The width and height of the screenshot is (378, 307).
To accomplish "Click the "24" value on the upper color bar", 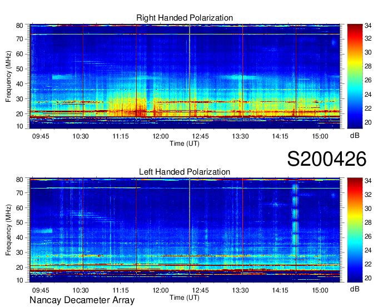I will 368,95.
